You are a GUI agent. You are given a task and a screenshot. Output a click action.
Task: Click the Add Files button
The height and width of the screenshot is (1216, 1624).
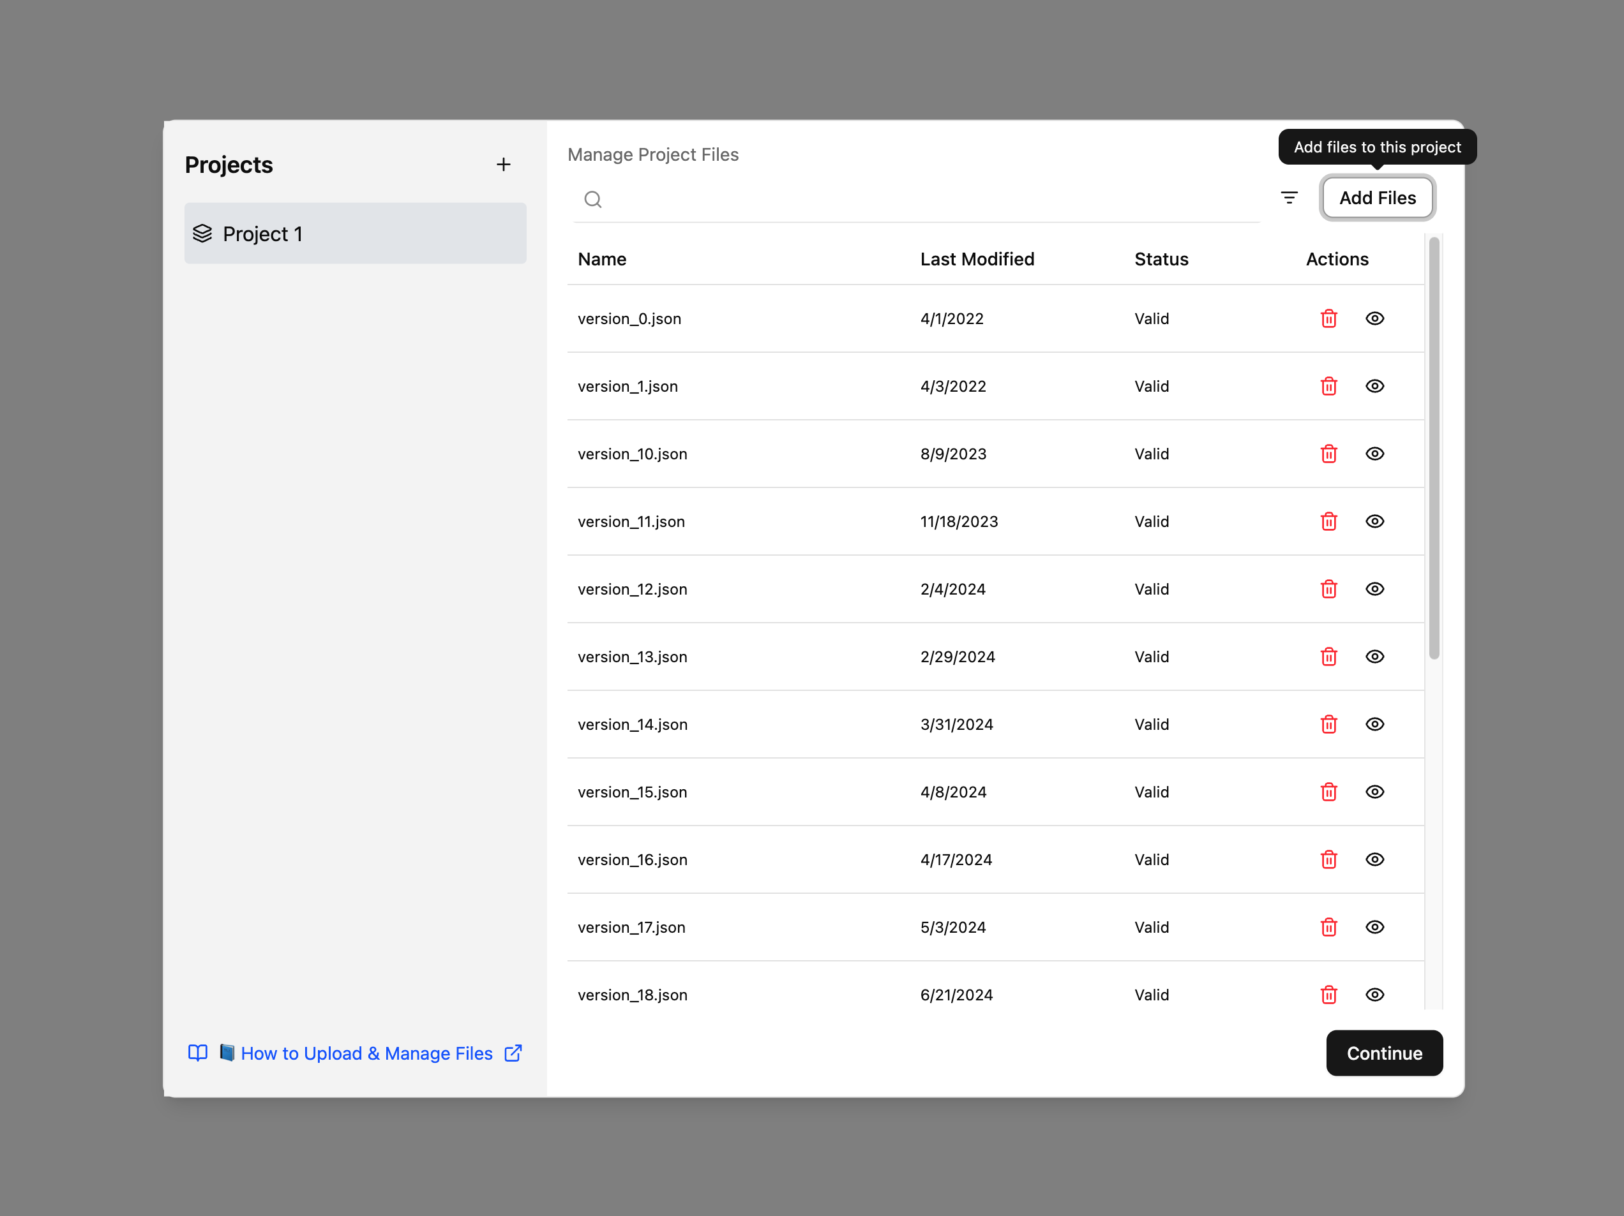pyautogui.click(x=1378, y=197)
